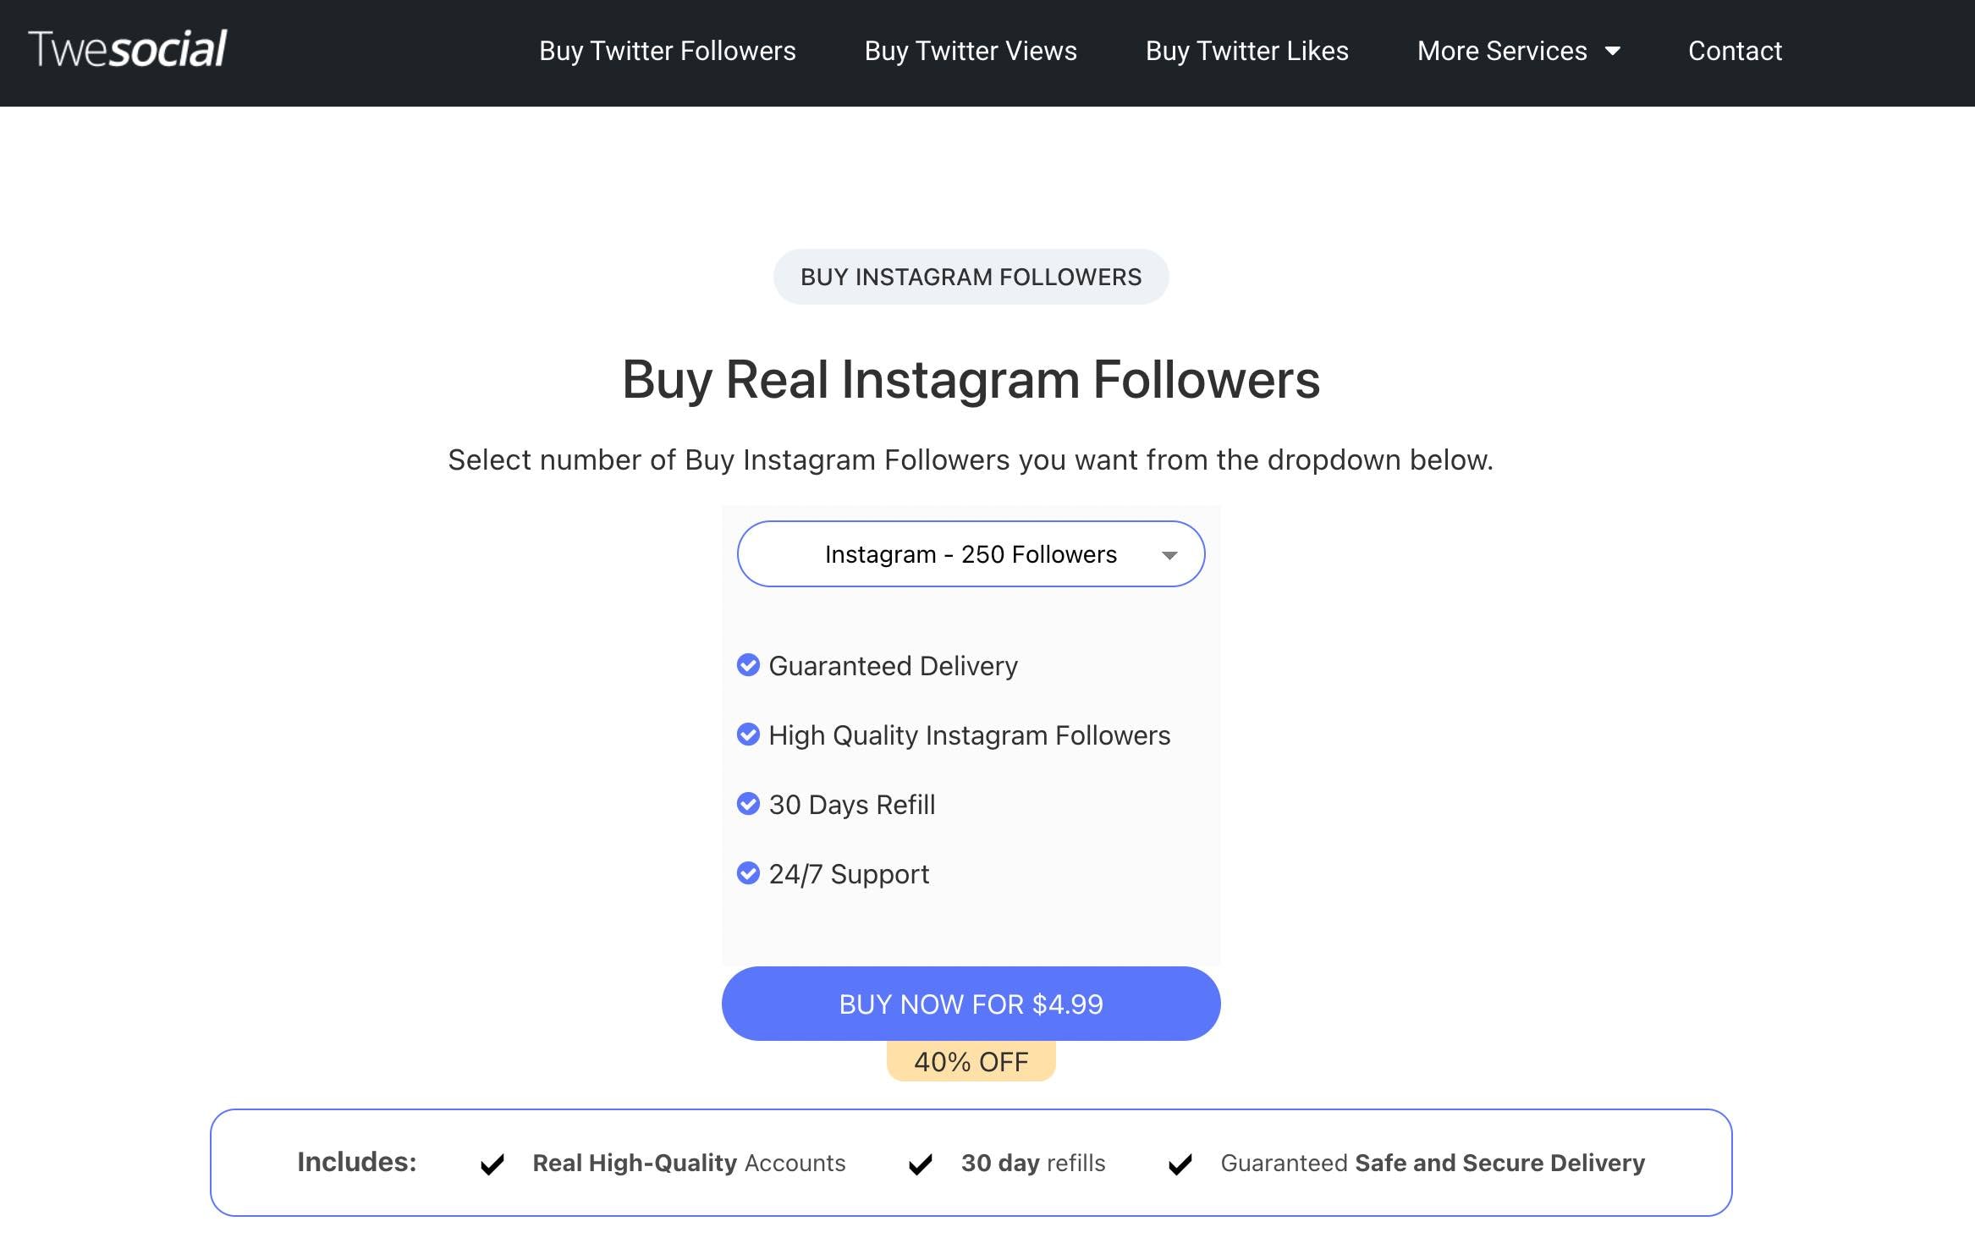This screenshot has width=1975, height=1249.
Task: Click the Safe and Secure Delivery checkmark icon
Action: click(1181, 1163)
